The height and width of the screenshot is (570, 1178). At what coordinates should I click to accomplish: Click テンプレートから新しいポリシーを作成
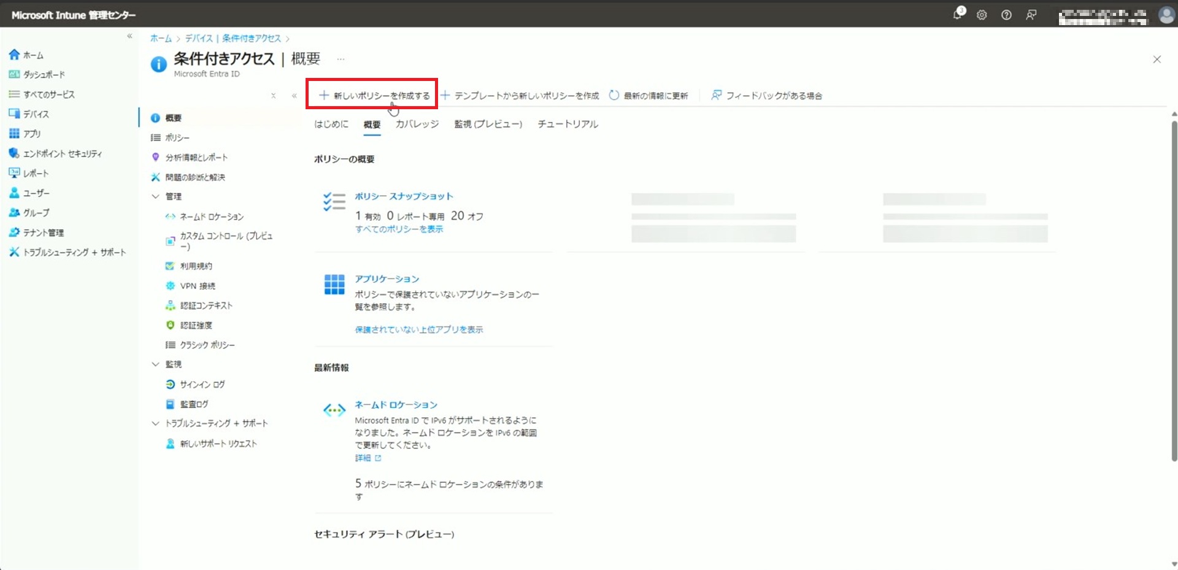(x=520, y=96)
